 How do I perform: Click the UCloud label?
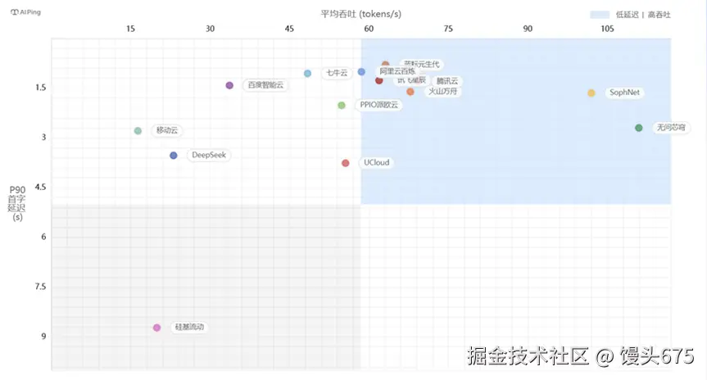(377, 163)
